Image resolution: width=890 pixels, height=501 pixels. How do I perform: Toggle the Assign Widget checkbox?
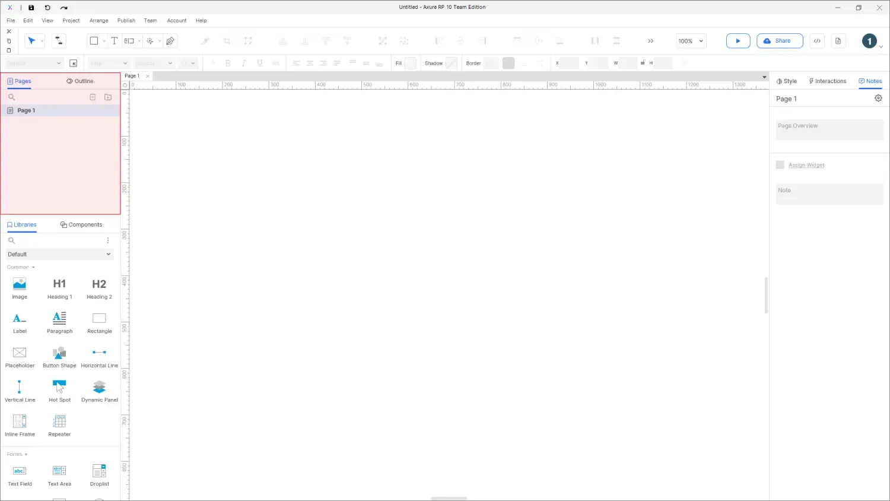pyautogui.click(x=780, y=165)
